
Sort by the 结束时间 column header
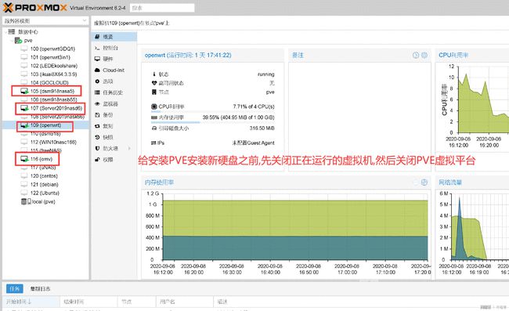88,302
